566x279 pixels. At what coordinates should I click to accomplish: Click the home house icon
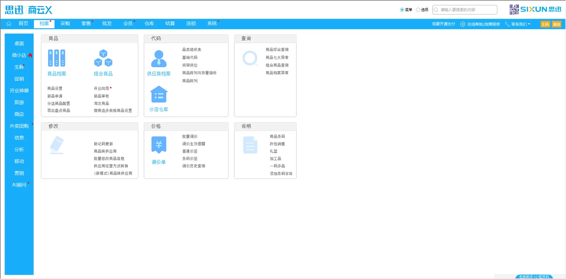pos(9,24)
